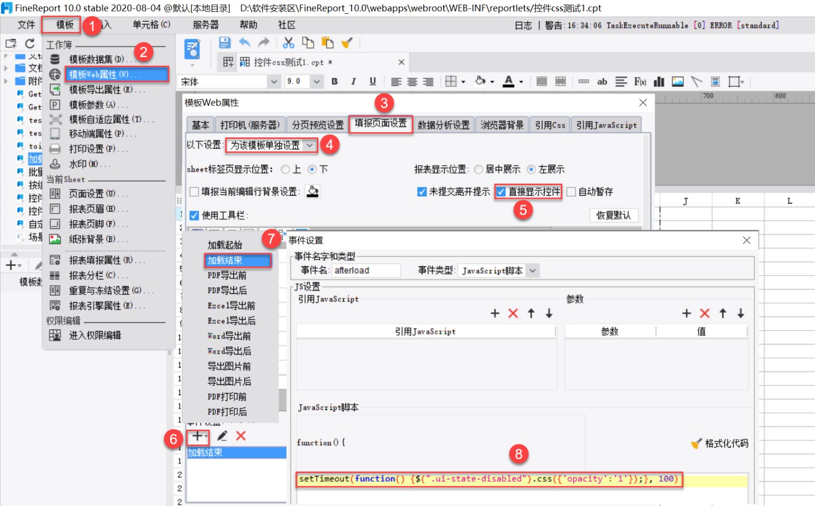The image size is (815, 506).
Task: Switch to 数据分析设置 tab
Action: [x=443, y=125]
